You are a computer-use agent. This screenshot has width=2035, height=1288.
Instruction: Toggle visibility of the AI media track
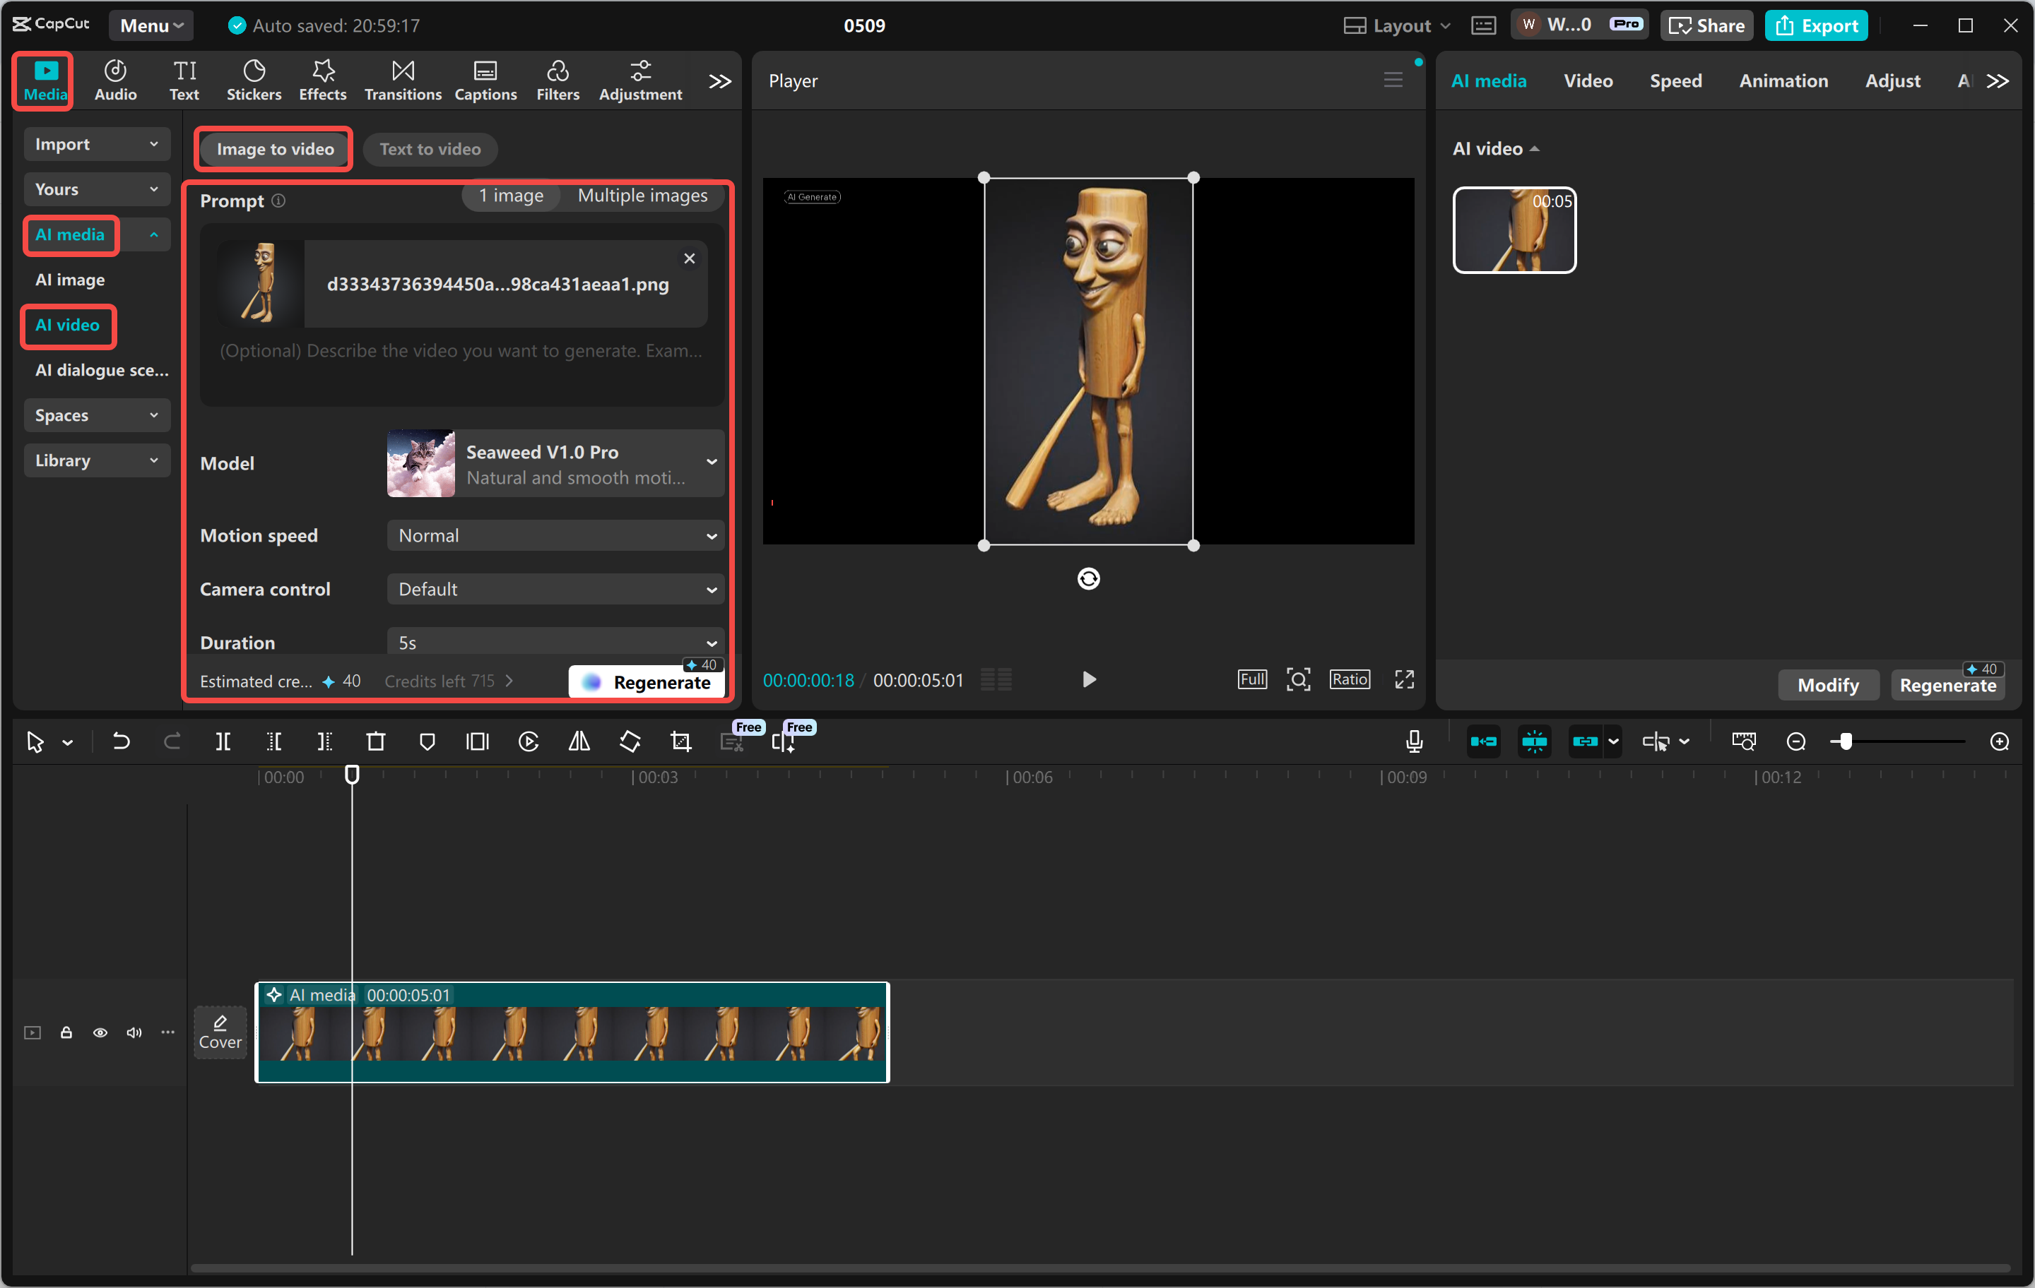click(100, 1032)
